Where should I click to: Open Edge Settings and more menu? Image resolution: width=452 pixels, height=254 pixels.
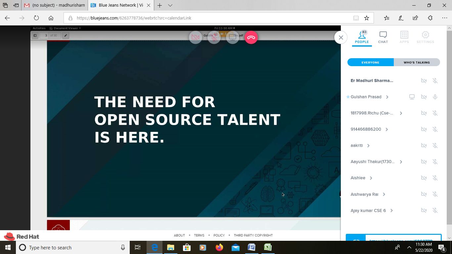tap(444, 18)
